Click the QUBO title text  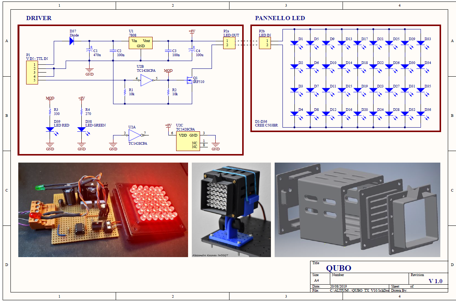tap(338, 268)
